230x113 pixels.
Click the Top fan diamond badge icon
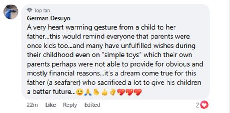[30, 10]
